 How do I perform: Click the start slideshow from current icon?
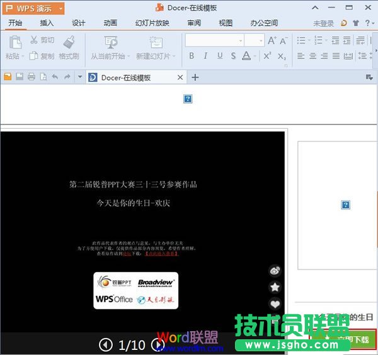tap(111, 42)
